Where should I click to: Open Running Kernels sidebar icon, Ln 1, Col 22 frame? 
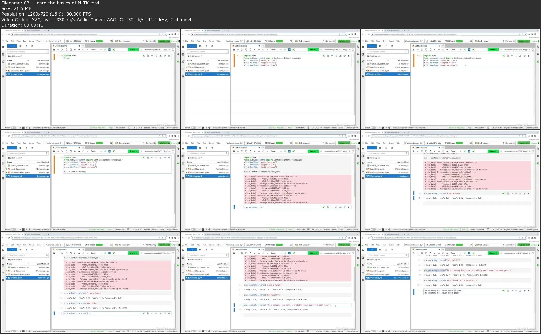(x=3, y=258)
